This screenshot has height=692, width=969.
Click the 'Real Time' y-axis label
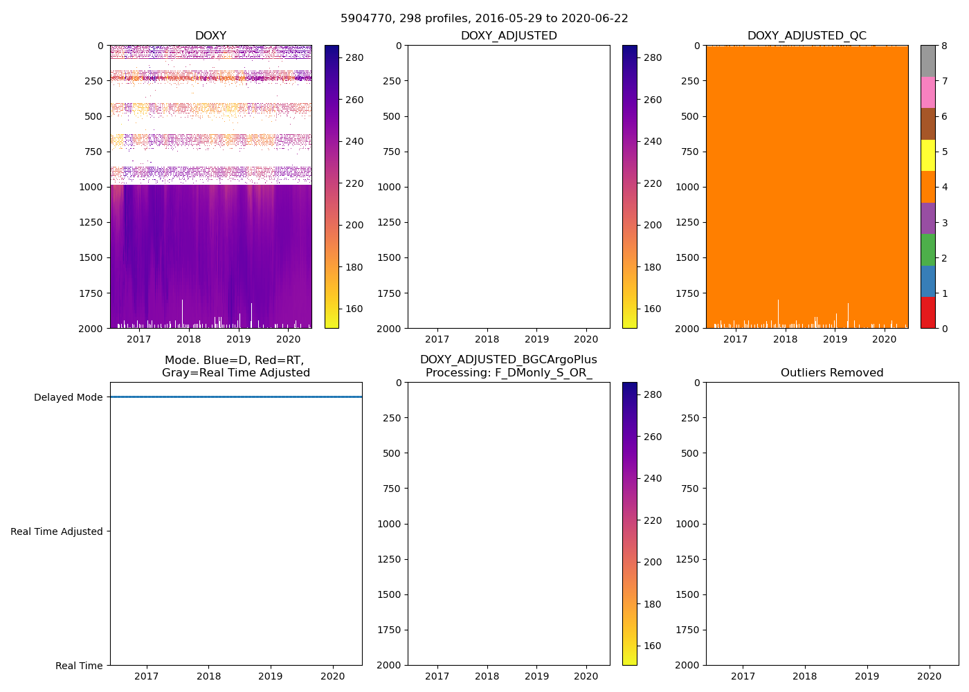click(79, 666)
